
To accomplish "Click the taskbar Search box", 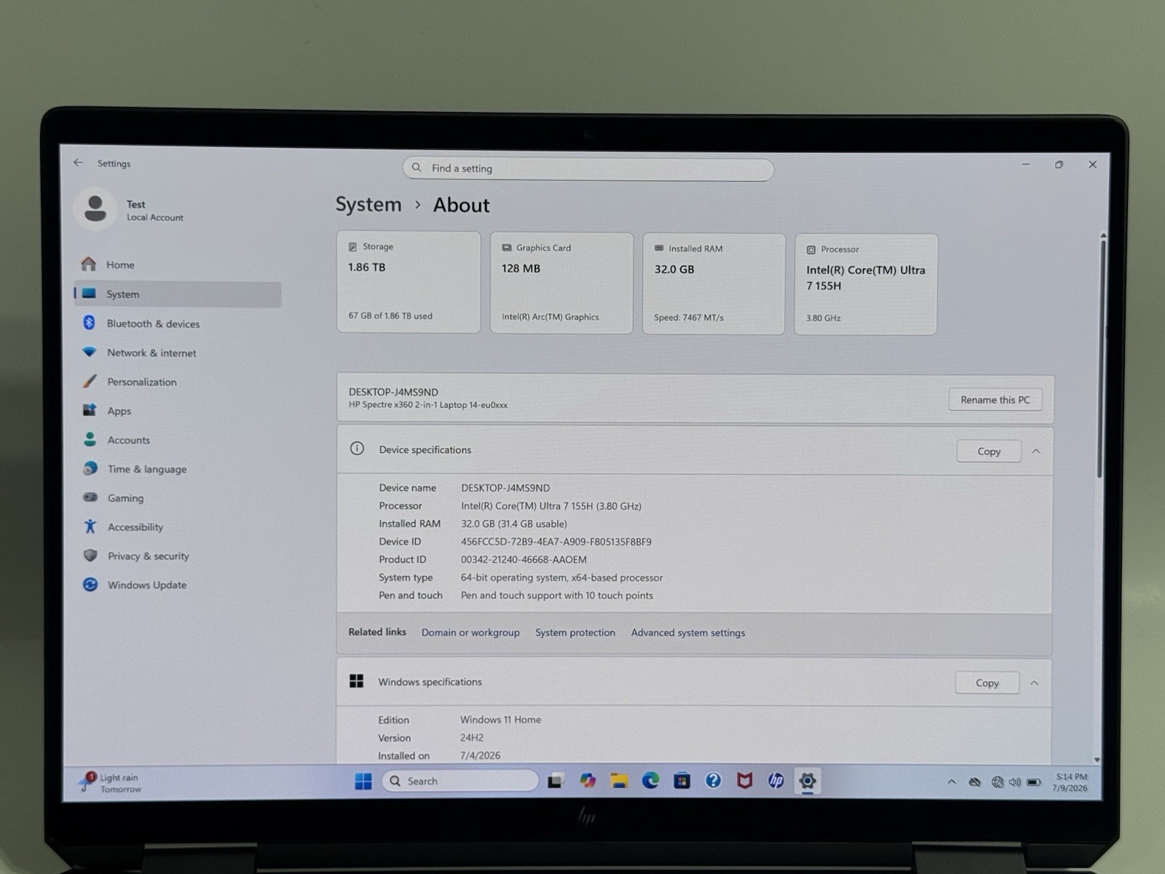I will tap(460, 781).
